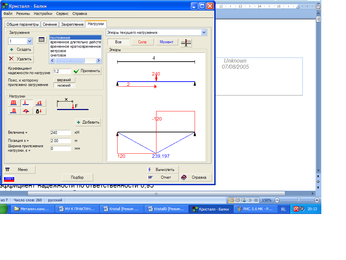Select Print Layout view in Word

[231, 200]
